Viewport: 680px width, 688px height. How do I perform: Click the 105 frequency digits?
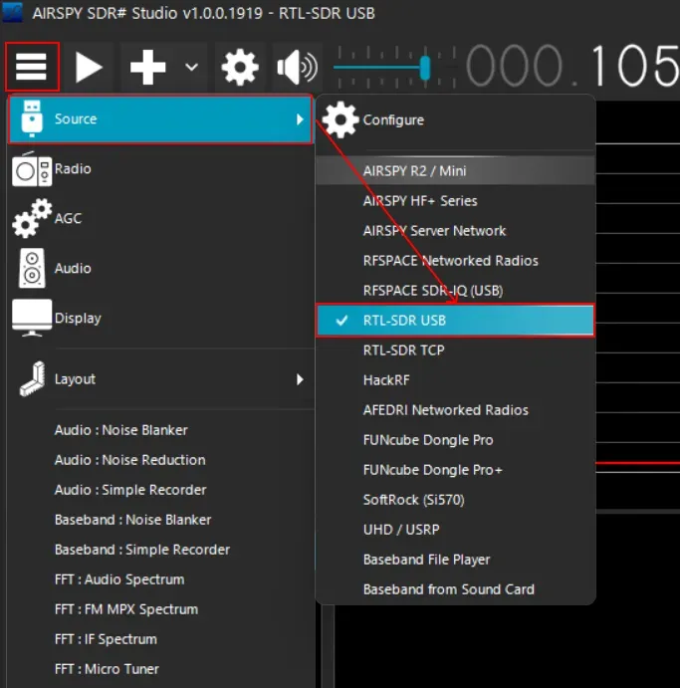(635, 66)
